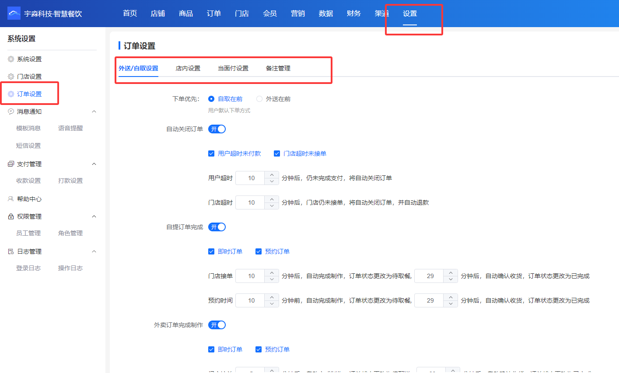
Task: Open the 会员 top menu
Action: tap(270, 14)
